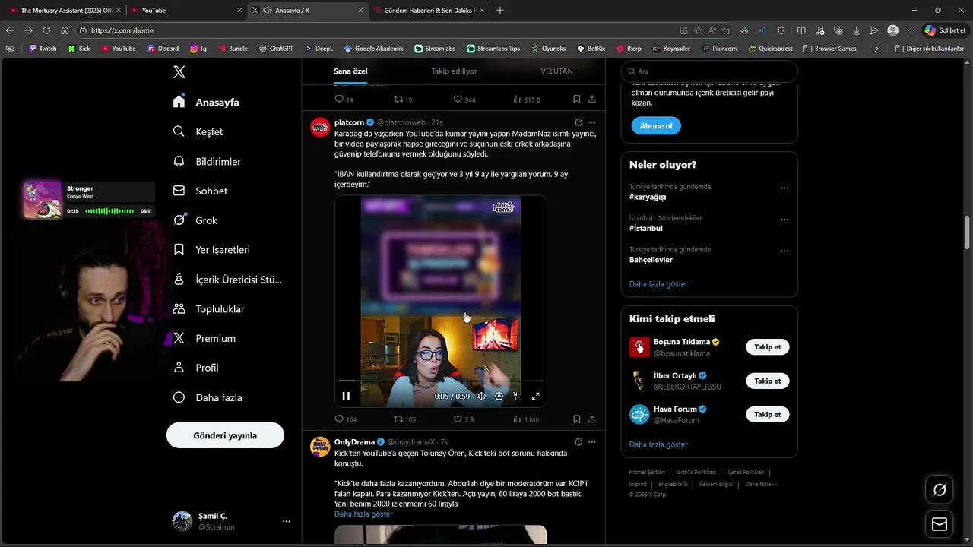
Task: Open Profil page
Action: [x=195, y=368]
